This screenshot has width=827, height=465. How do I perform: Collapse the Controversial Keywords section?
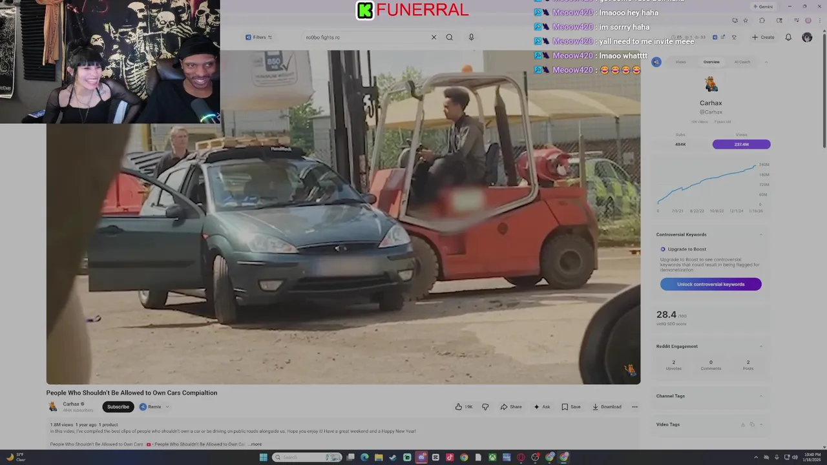(x=761, y=234)
